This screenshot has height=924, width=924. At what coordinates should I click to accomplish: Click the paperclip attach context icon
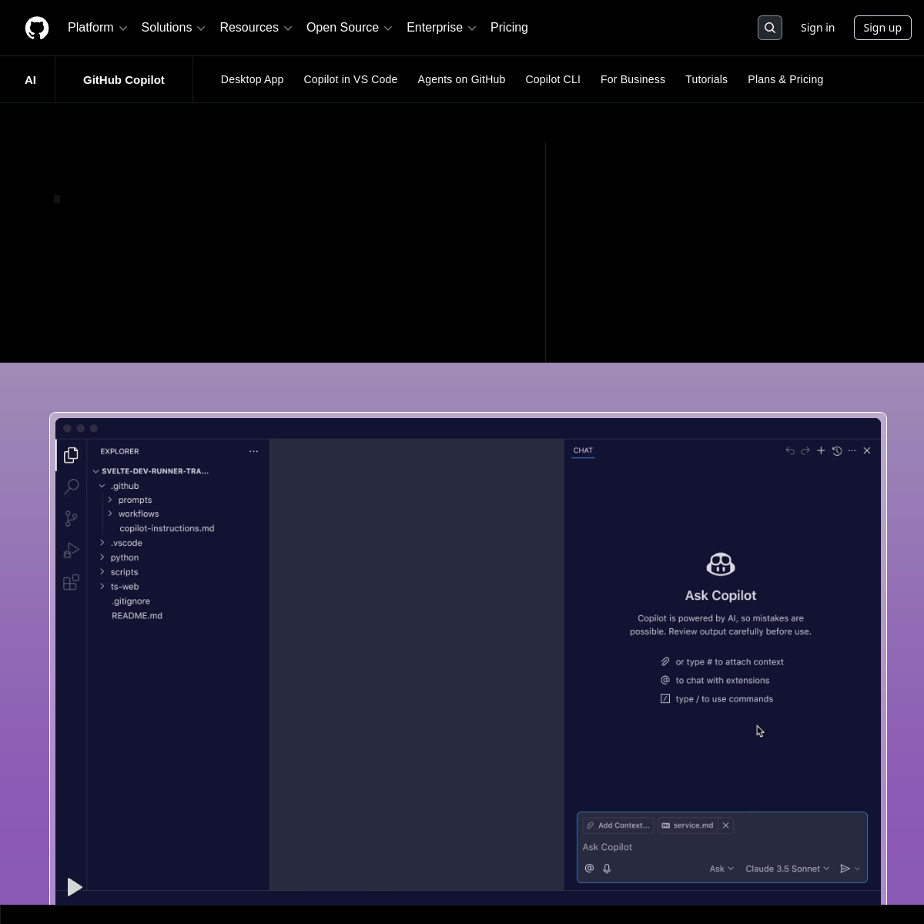(x=665, y=661)
